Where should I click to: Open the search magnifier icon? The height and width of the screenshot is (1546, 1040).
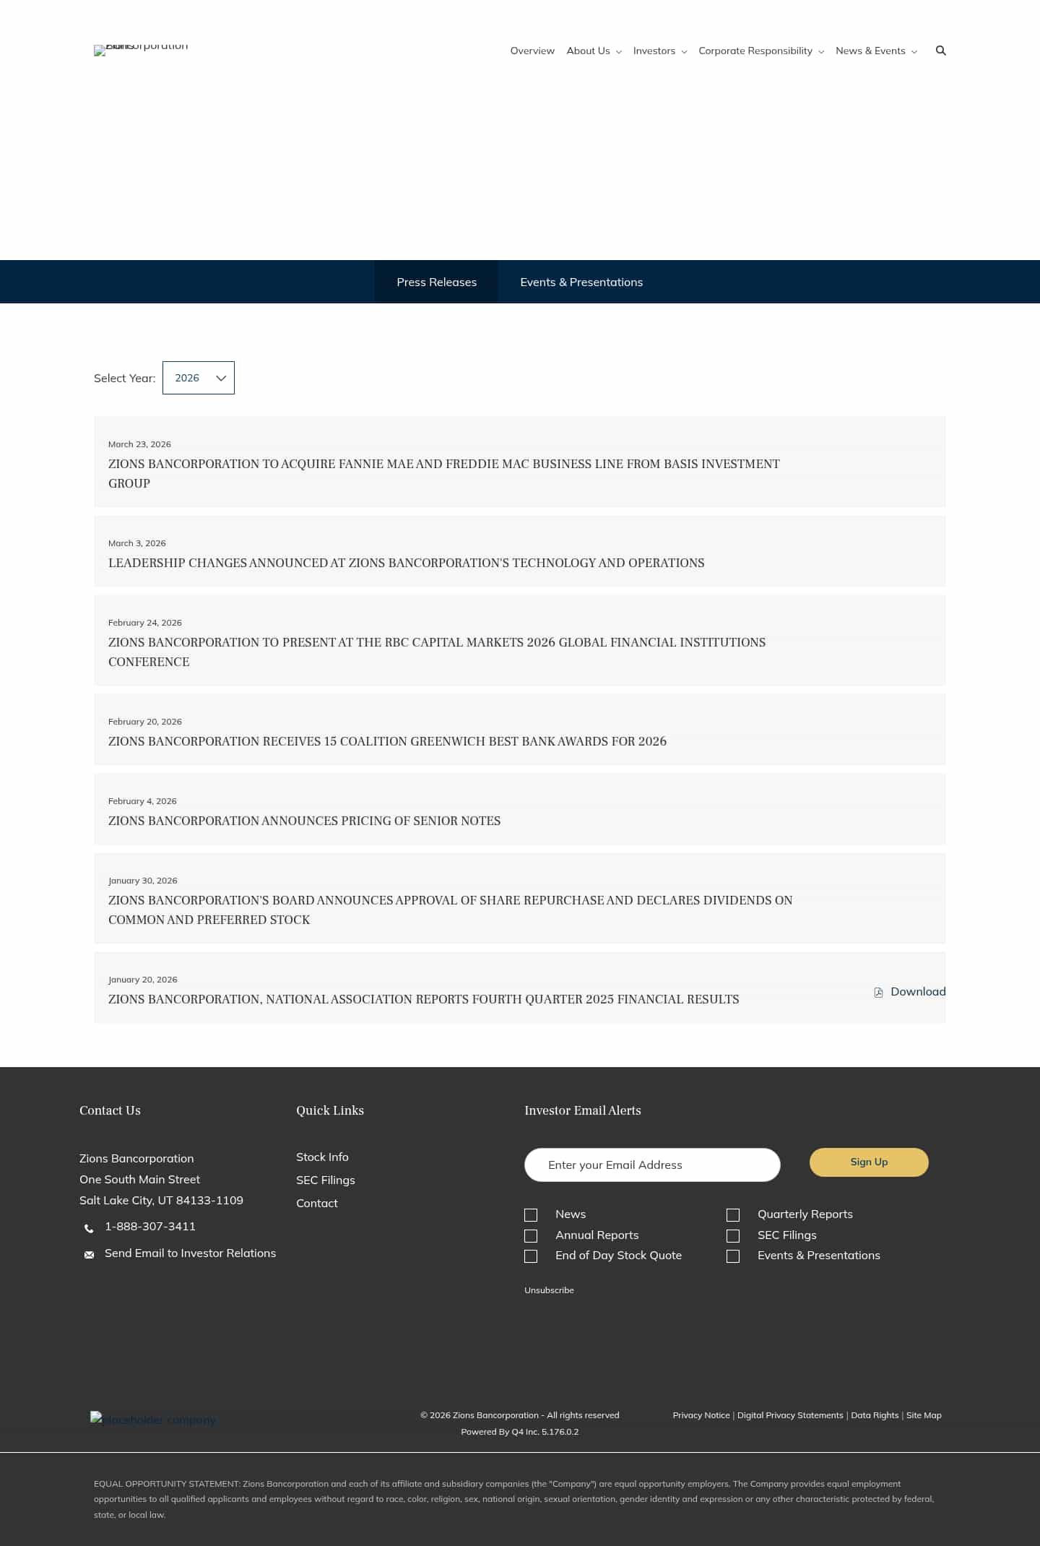(x=940, y=51)
